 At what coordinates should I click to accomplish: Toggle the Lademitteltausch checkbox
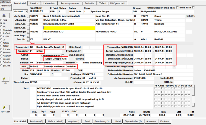click(x=63, y=55)
